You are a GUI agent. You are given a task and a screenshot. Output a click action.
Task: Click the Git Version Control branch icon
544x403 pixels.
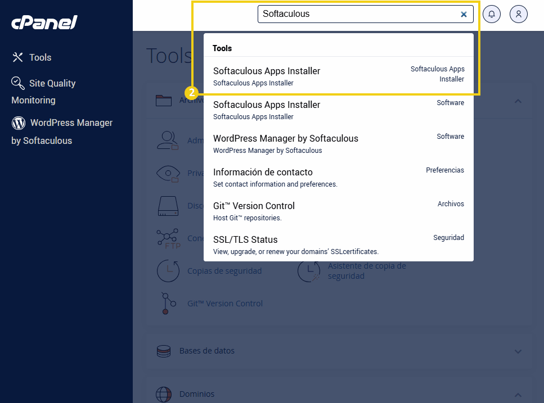coord(169,303)
